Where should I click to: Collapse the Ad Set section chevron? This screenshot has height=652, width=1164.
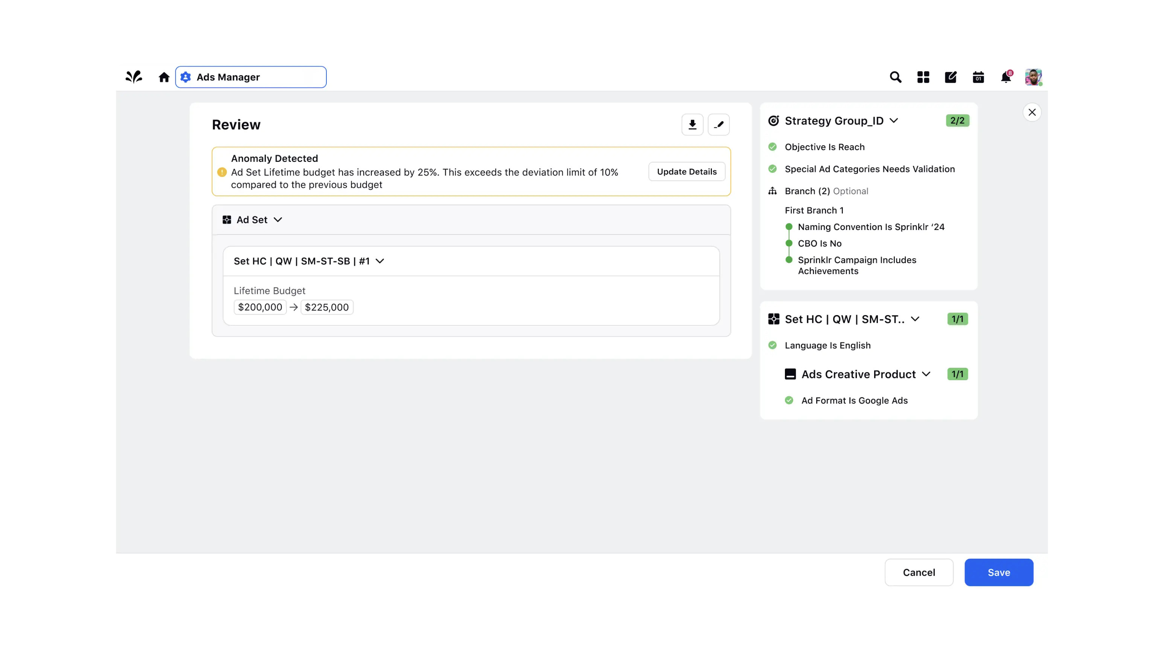pos(278,219)
